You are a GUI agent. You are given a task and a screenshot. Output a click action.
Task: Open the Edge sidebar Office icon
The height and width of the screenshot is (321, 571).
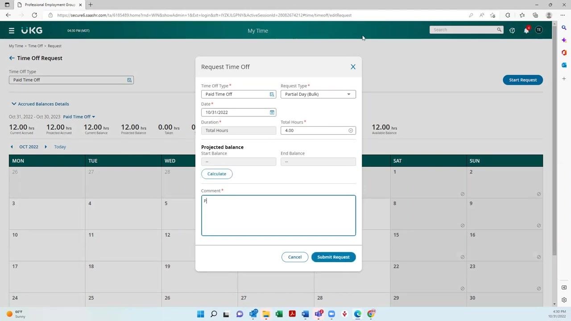[564, 53]
